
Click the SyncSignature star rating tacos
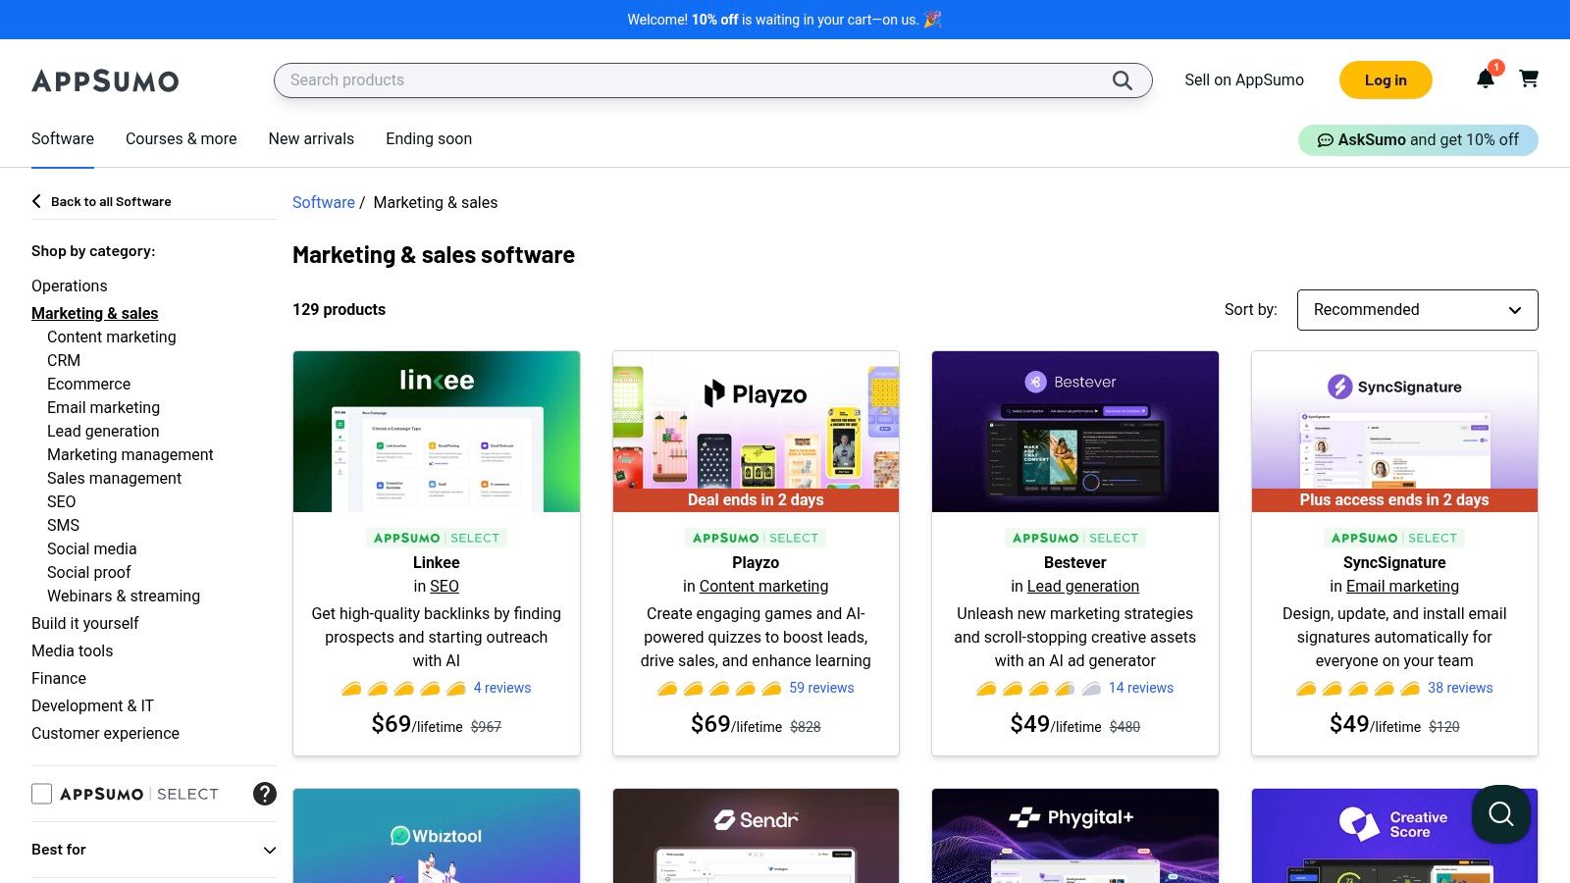point(1358,688)
